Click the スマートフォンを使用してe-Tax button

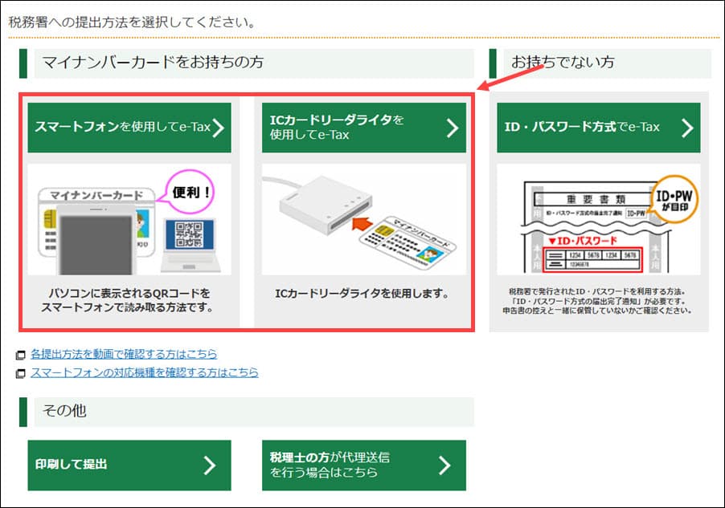tap(129, 128)
